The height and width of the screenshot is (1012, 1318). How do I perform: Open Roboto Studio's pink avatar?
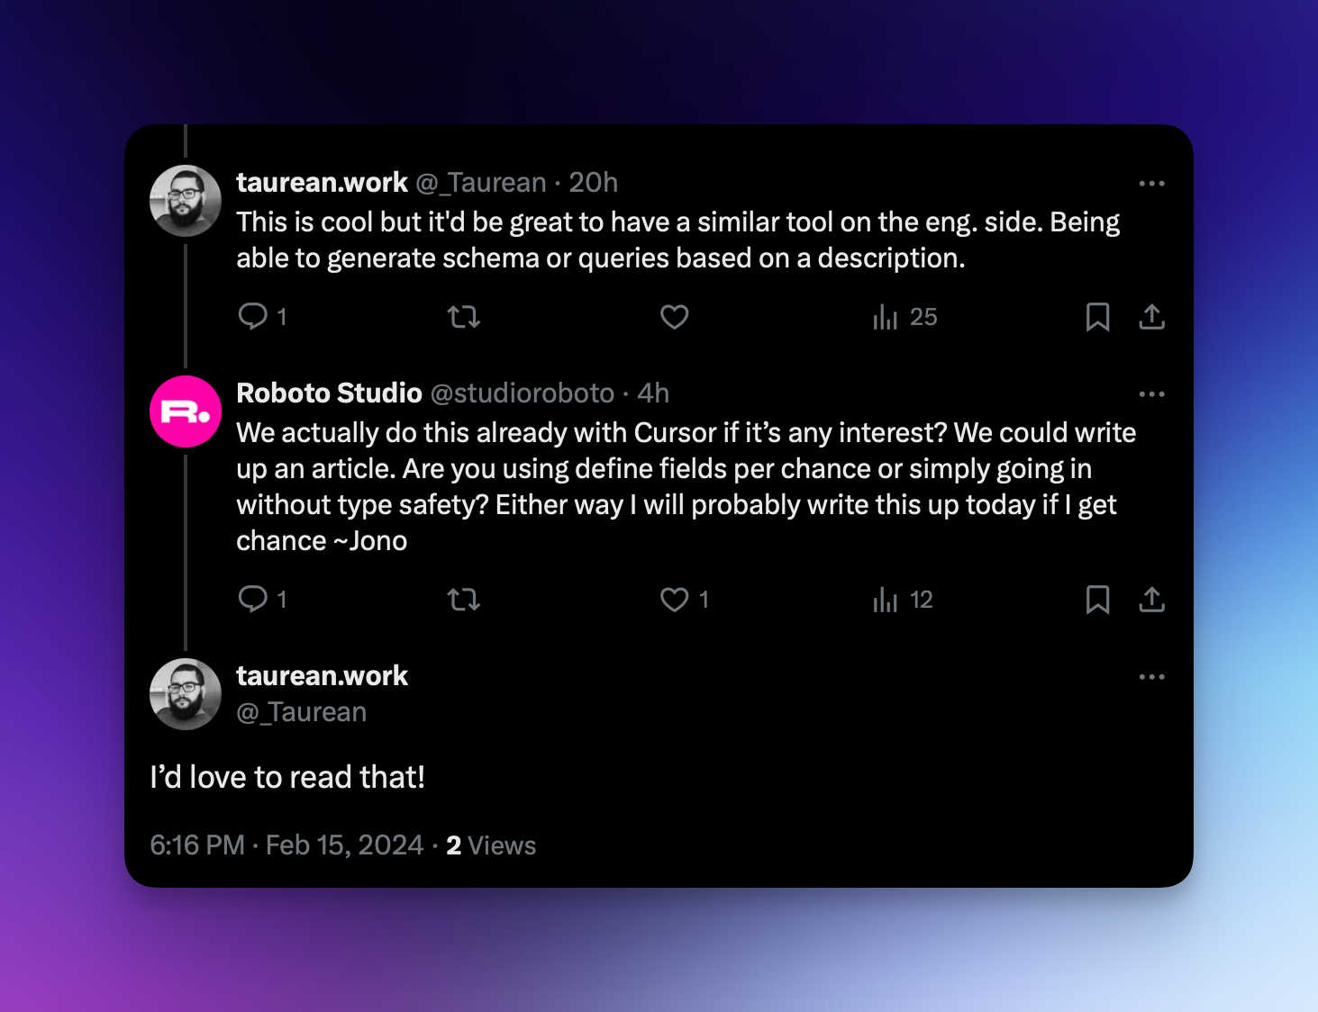[185, 411]
